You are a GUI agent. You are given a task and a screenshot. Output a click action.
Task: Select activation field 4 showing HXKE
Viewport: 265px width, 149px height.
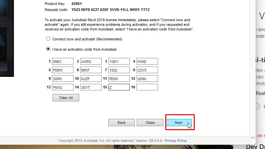point(147,62)
